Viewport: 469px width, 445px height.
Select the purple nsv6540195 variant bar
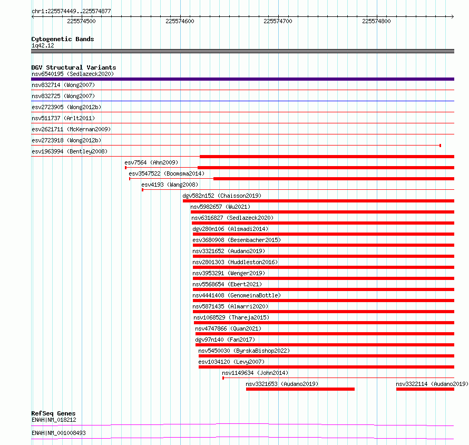pyautogui.click(x=242, y=79)
